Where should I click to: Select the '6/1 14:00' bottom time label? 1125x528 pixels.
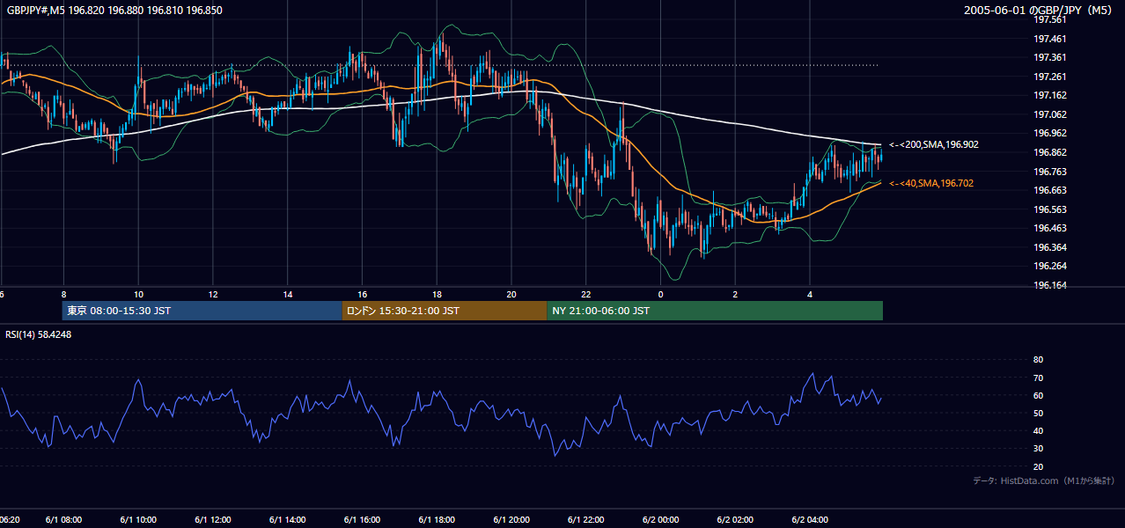(288, 520)
